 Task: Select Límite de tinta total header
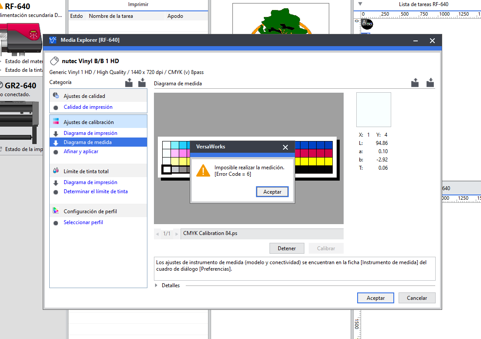pyautogui.click(x=98, y=171)
